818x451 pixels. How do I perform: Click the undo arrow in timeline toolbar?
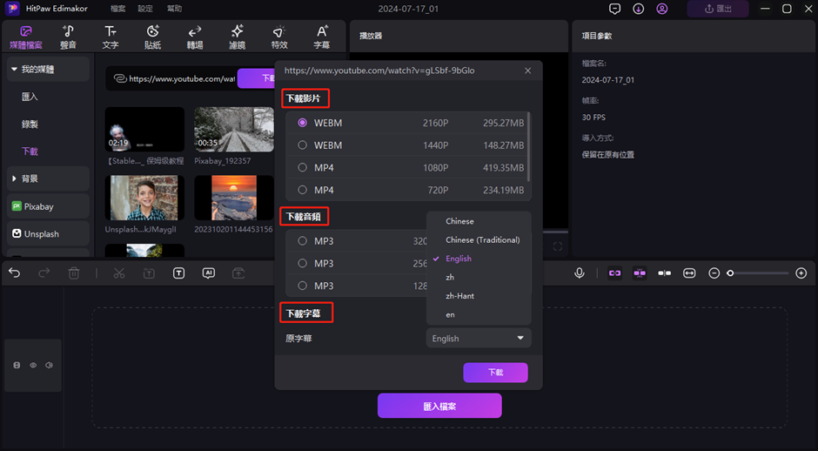15,273
